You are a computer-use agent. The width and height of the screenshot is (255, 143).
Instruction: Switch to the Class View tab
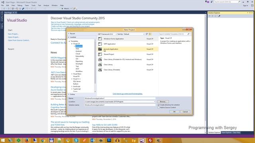236,133
